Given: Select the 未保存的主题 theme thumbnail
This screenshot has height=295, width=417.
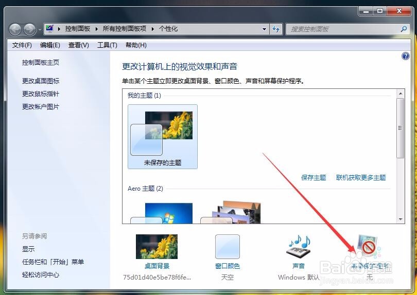Looking at the screenshot, I should (163, 137).
